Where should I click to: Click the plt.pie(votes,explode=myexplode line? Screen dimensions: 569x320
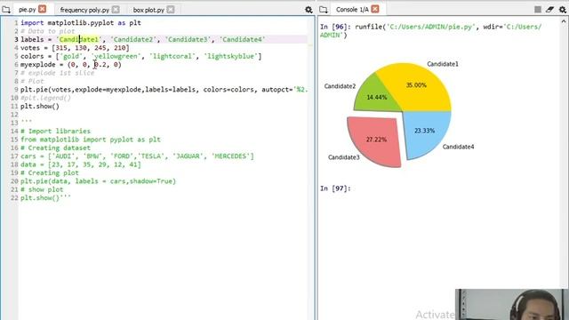pyautogui.click(x=164, y=90)
